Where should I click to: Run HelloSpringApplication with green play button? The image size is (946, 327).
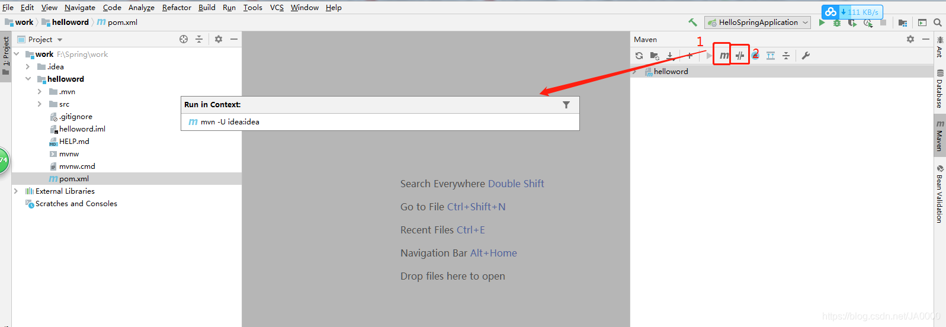[822, 23]
